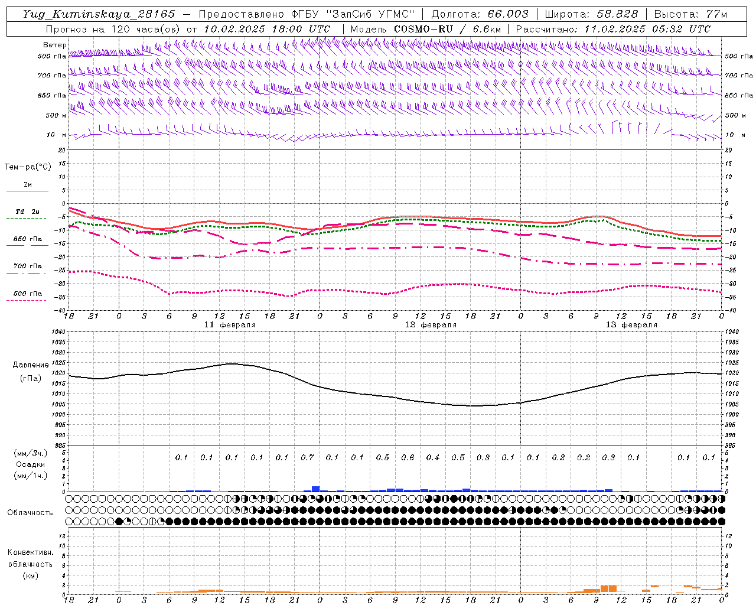
Task: Click the 700 гПа temperature legend dash-dot sample
Action: pyautogui.click(x=27, y=273)
